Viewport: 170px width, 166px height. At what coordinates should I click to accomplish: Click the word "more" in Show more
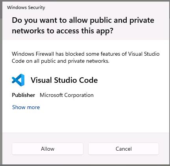pyautogui.click(x=33, y=108)
